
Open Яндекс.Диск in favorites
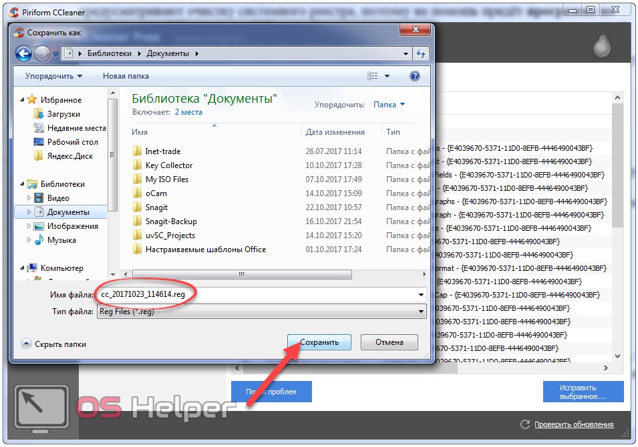70,156
